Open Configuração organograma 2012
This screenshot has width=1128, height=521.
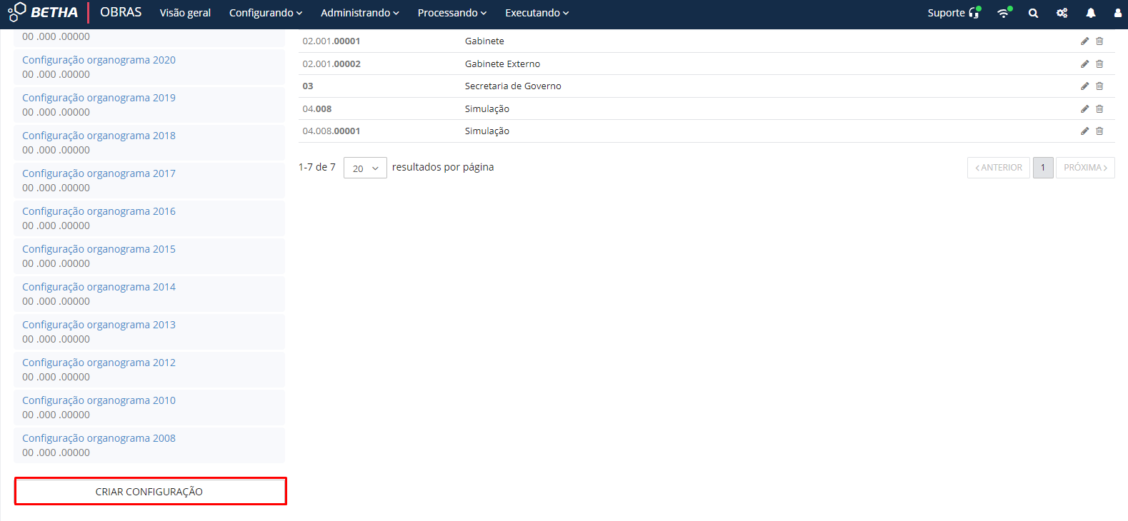[x=99, y=363]
